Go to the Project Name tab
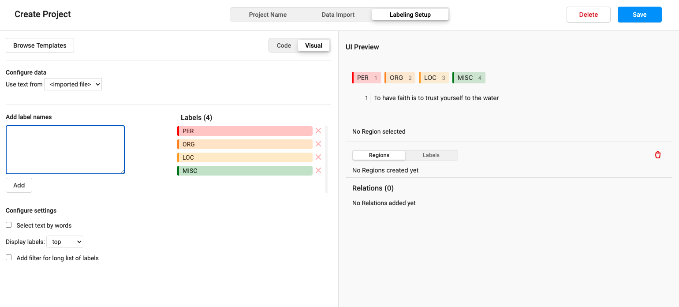679x307 pixels. coord(268,15)
